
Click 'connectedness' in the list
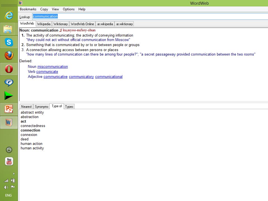click(x=33, y=126)
